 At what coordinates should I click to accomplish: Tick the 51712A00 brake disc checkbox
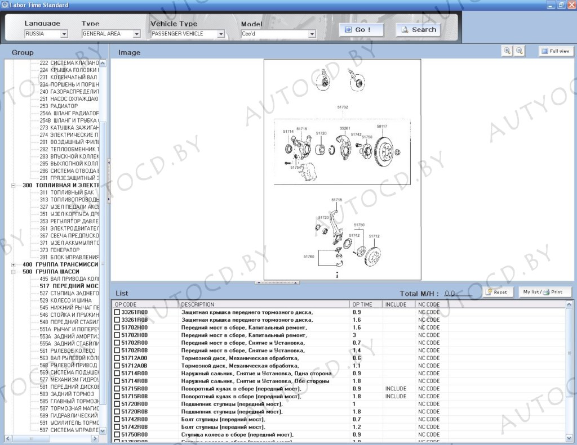117,358
